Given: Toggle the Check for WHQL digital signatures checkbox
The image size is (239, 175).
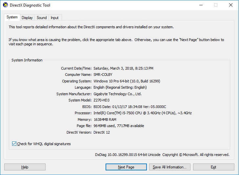Looking at the screenshot, I should click(x=14, y=144).
